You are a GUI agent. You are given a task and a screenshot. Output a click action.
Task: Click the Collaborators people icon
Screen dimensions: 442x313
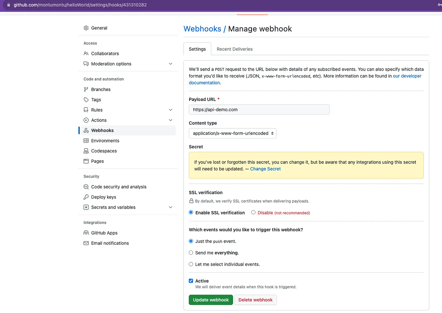click(x=86, y=53)
